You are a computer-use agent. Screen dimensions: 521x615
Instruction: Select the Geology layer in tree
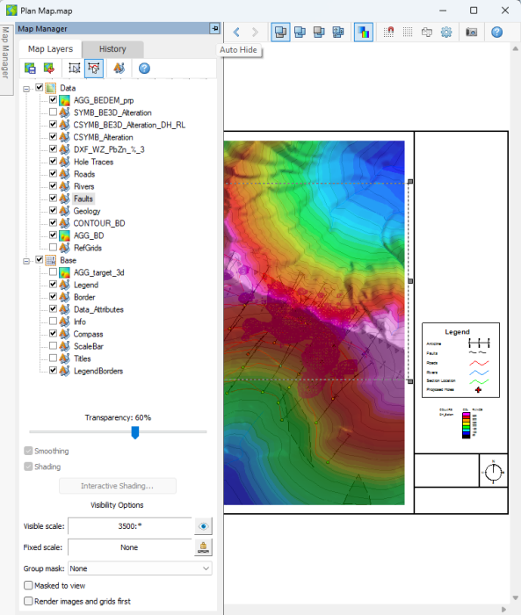pos(87,211)
